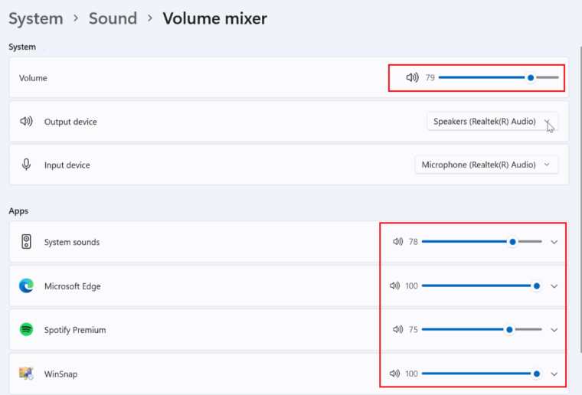Click the System sounds volume slider
This screenshot has width=582, height=395.
[482, 242]
